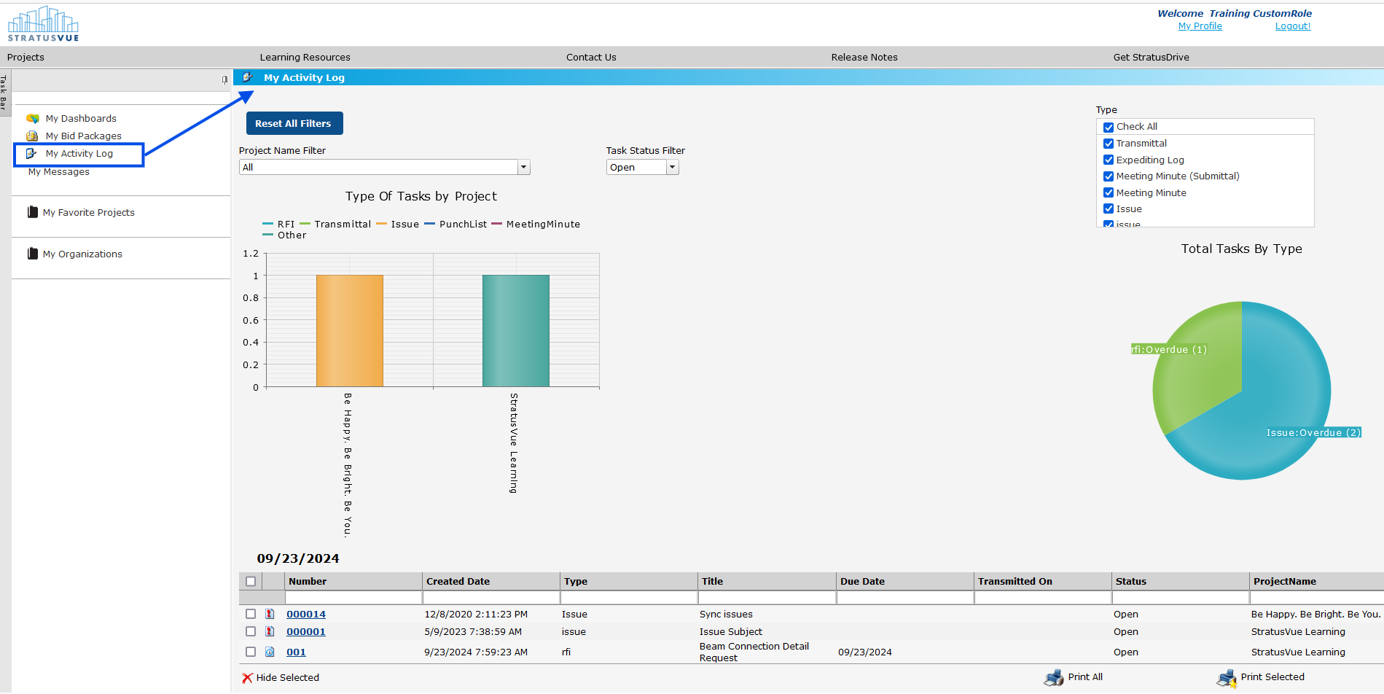Click the issue icon in row 000014
Viewport: 1384px width, 694px height.
point(270,614)
